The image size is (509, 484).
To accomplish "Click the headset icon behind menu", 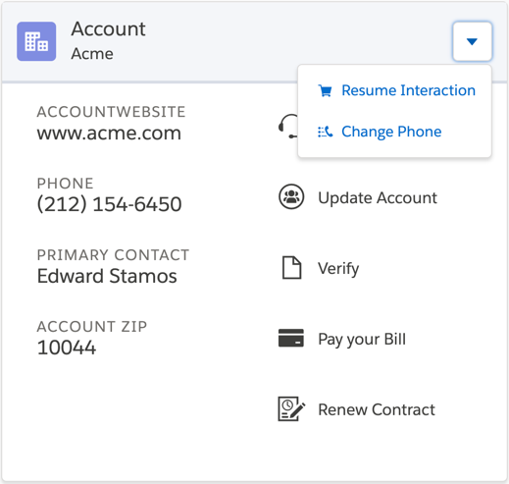I will [288, 127].
